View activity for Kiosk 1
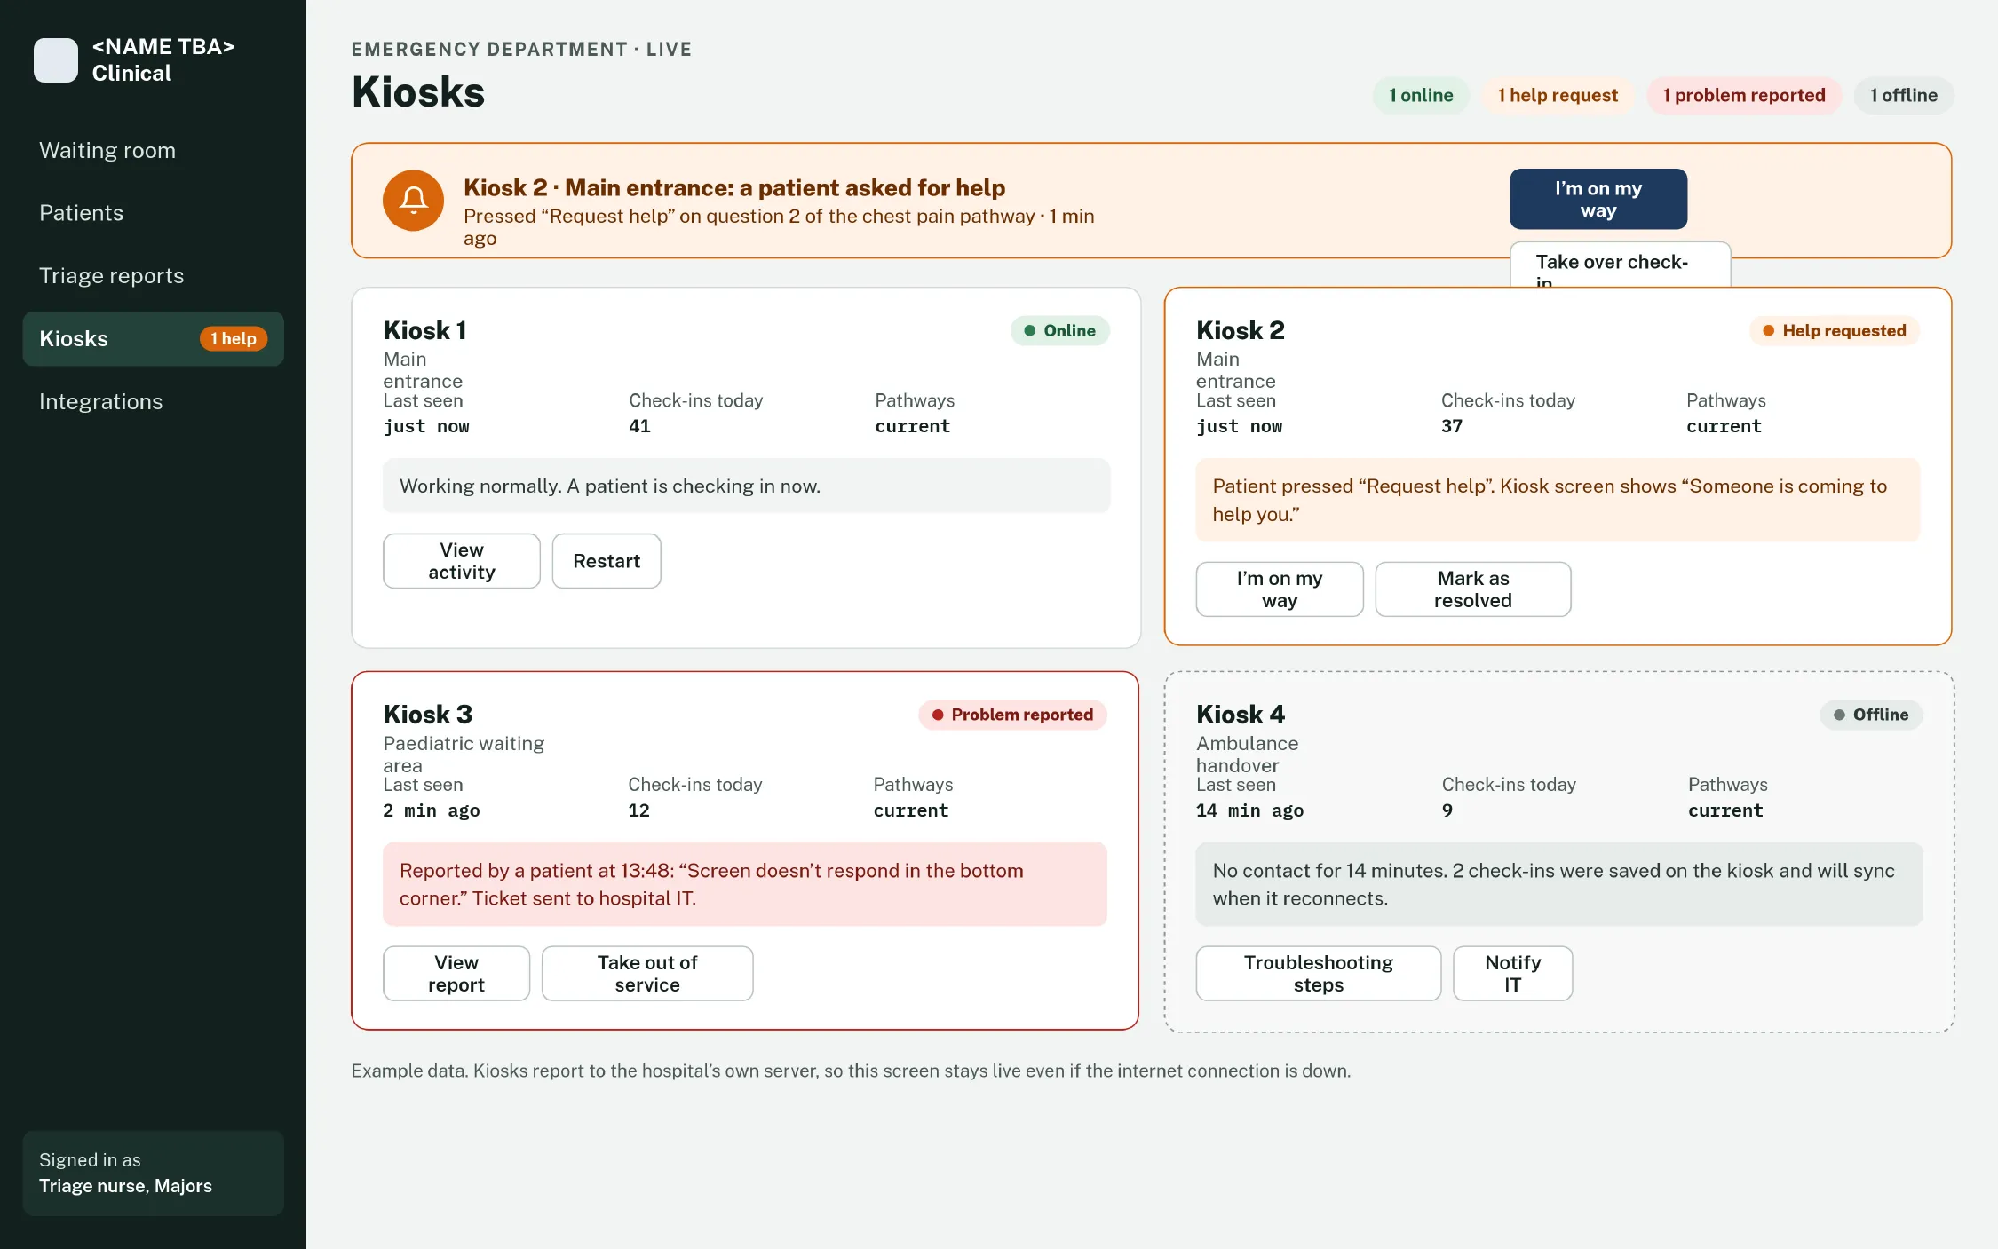The width and height of the screenshot is (1998, 1249). [x=462, y=561]
